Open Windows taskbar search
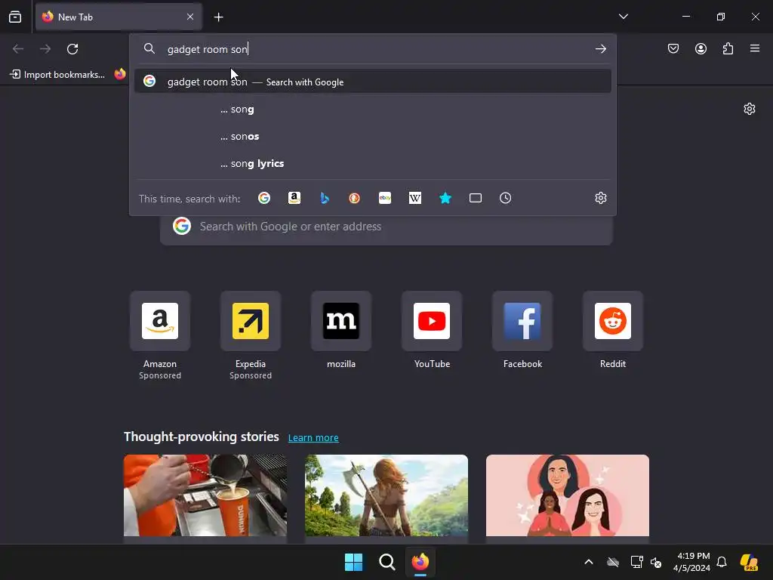 pyautogui.click(x=387, y=562)
